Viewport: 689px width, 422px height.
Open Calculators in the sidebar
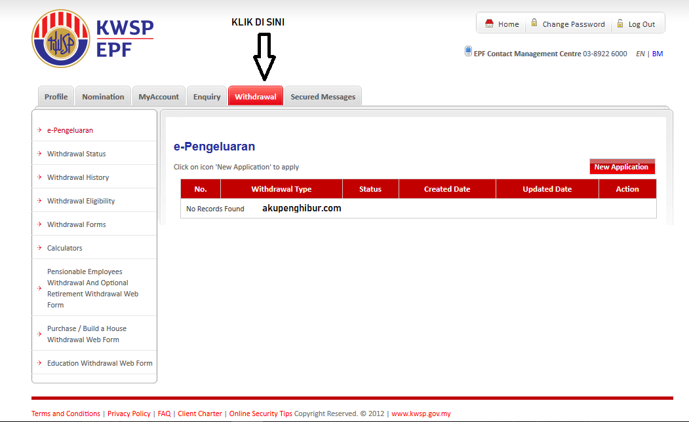(x=65, y=248)
